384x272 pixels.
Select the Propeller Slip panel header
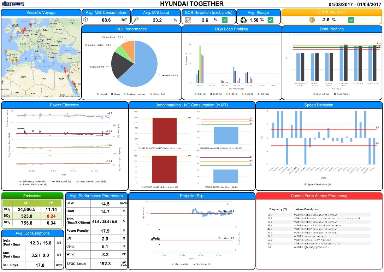click(x=191, y=196)
